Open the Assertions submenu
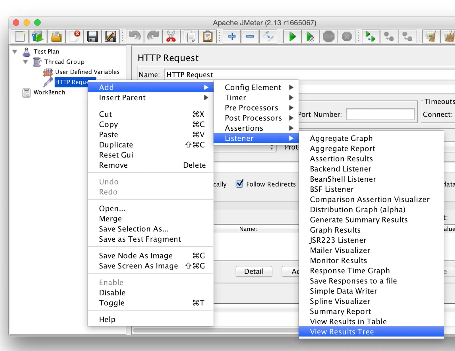The height and width of the screenshot is (351, 455). [256, 128]
